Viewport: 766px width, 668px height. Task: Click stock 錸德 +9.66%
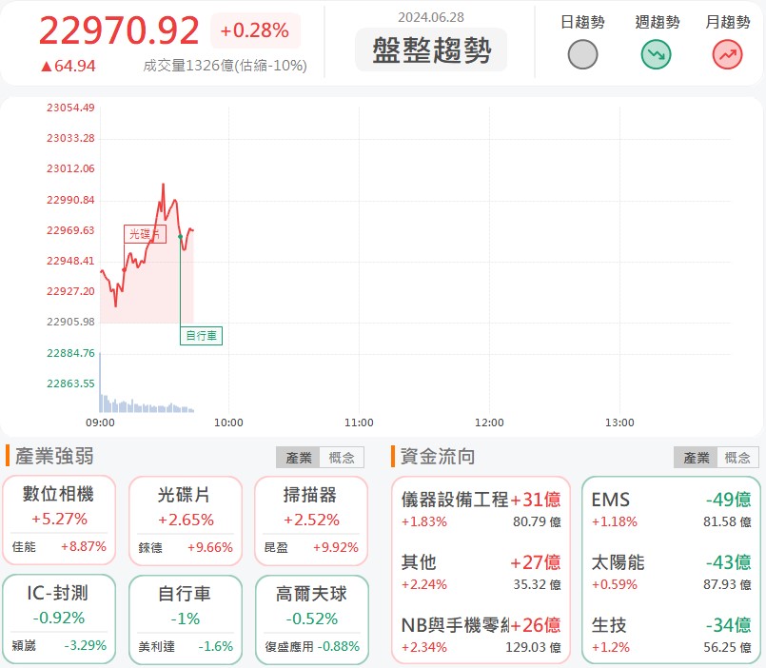tap(186, 547)
